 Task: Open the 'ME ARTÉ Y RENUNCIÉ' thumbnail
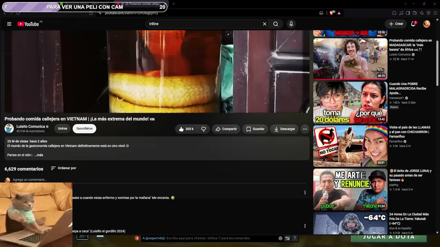click(350, 189)
